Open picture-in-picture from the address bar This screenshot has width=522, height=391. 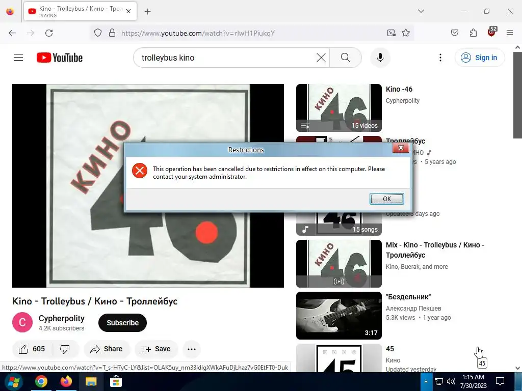391,33
